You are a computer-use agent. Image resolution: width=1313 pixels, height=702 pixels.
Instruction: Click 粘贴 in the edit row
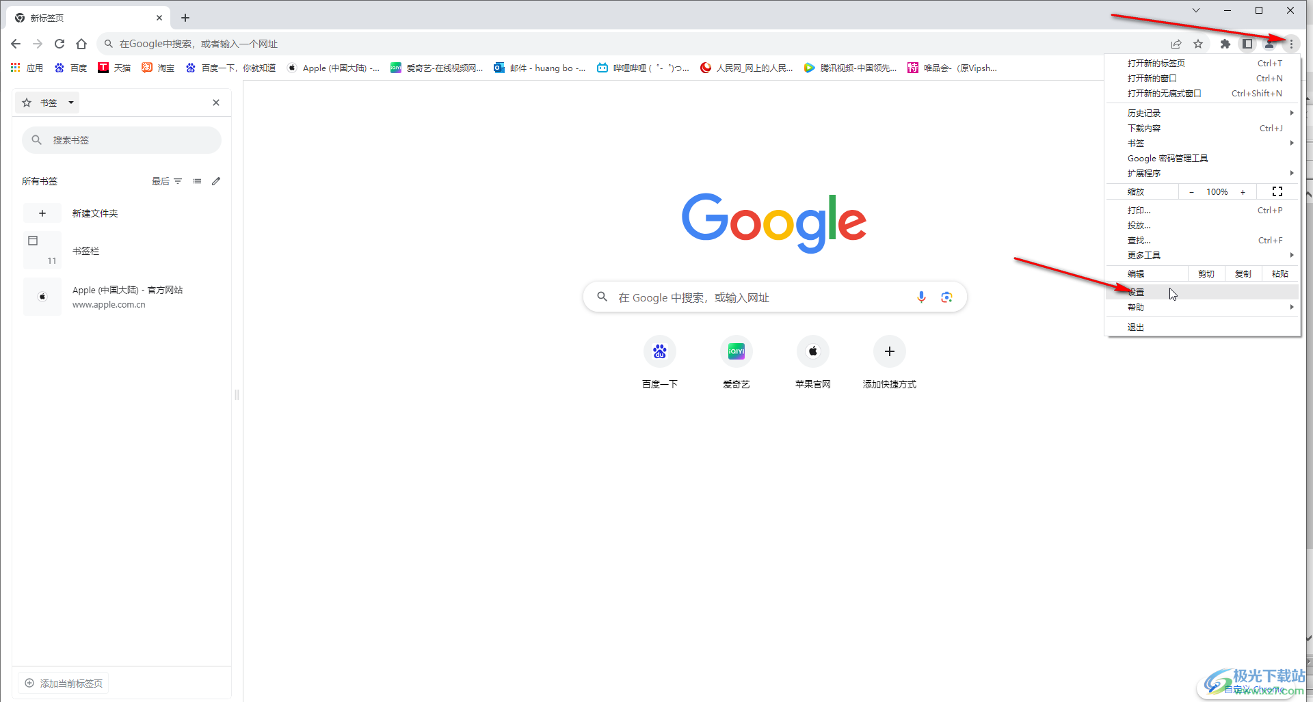tap(1280, 273)
